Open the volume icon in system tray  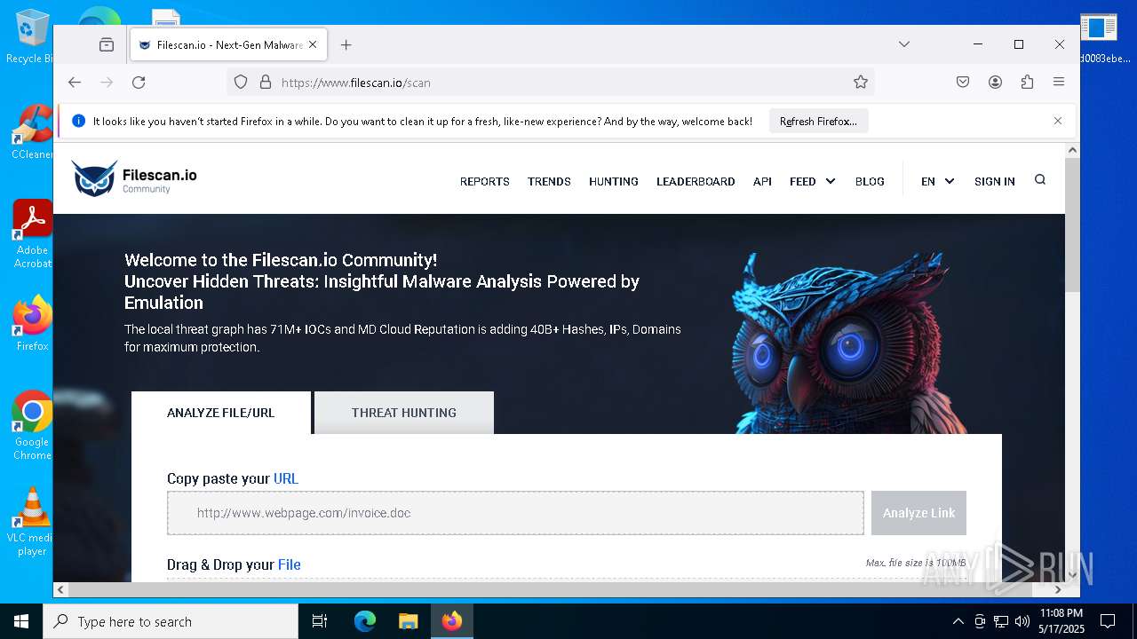point(1022,621)
